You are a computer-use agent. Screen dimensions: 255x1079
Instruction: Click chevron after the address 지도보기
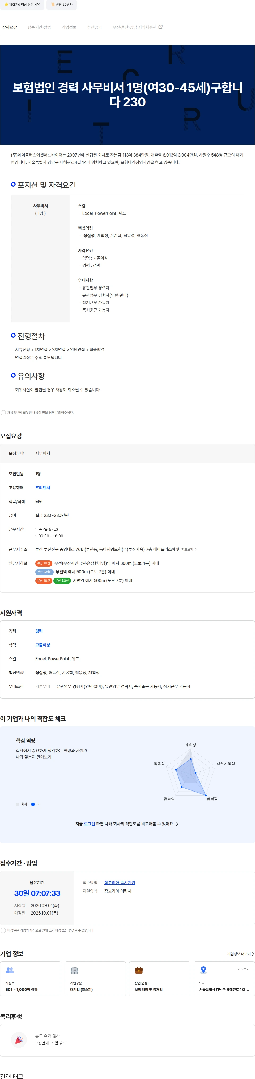coord(196,550)
